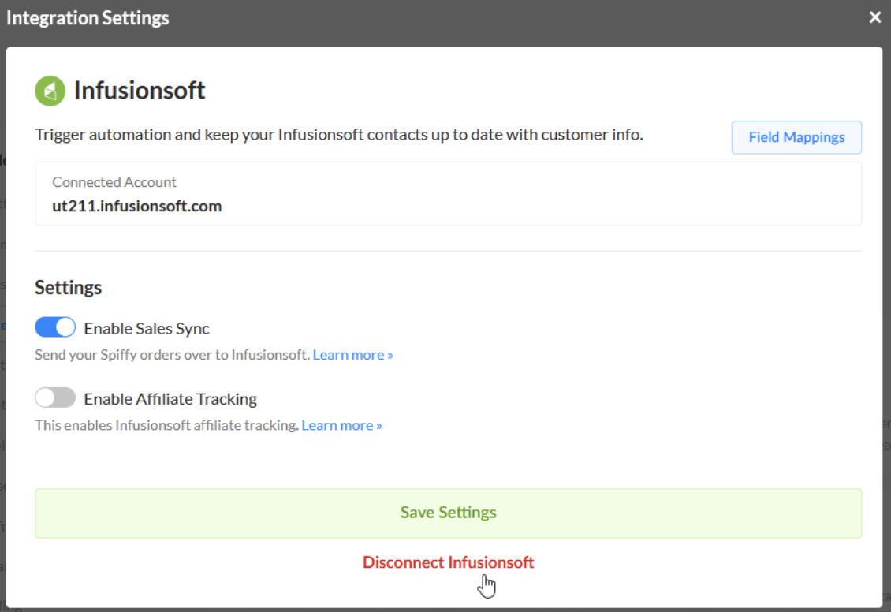Click the Integration Settings title text
Screen dimensions: 891x612
[88, 18]
